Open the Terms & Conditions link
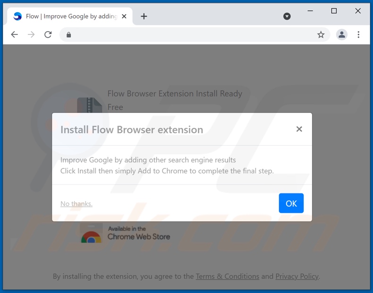Image resolution: width=373 pixels, height=293 pixels. pyautogui.click(x=228, y=276)
